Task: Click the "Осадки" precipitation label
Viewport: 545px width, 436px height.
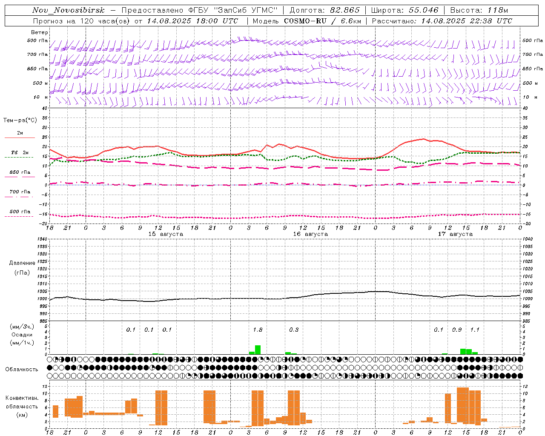Action: [22, 335]
